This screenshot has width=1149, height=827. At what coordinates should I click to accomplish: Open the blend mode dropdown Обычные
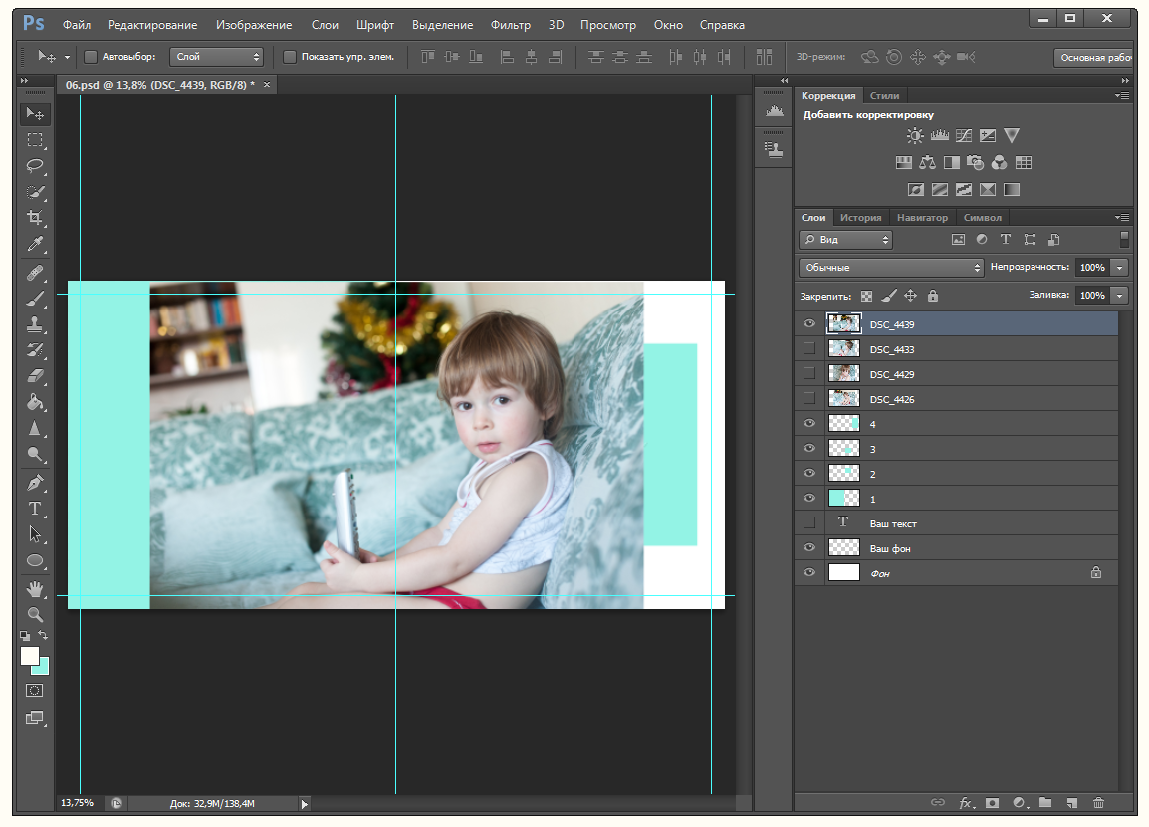pos(890,268)
